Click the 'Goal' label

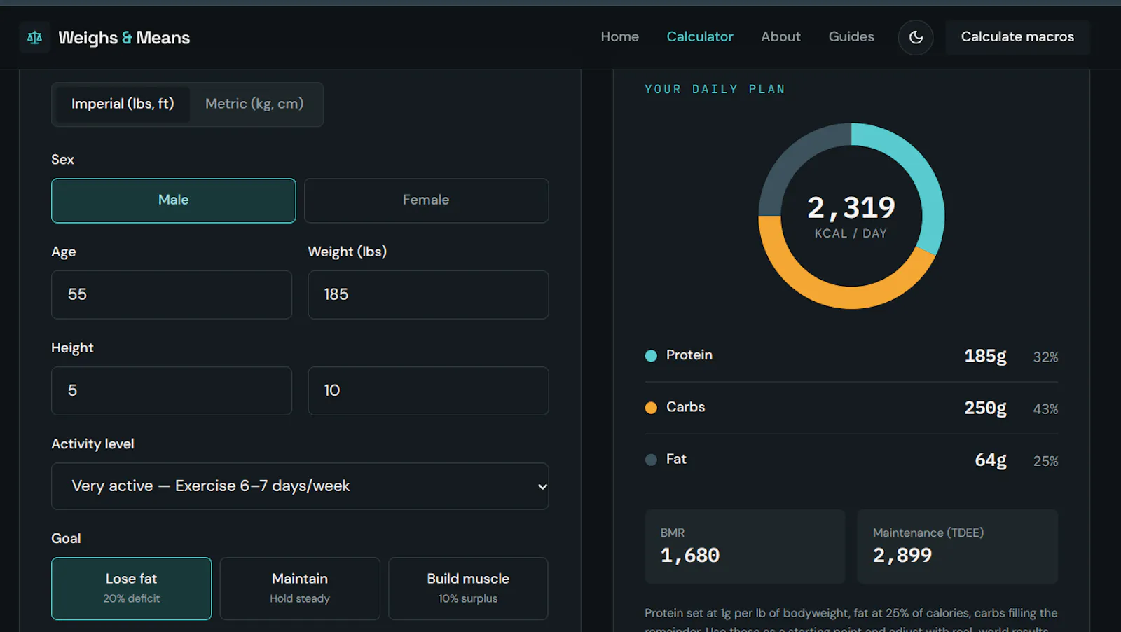tap(66, 538)
